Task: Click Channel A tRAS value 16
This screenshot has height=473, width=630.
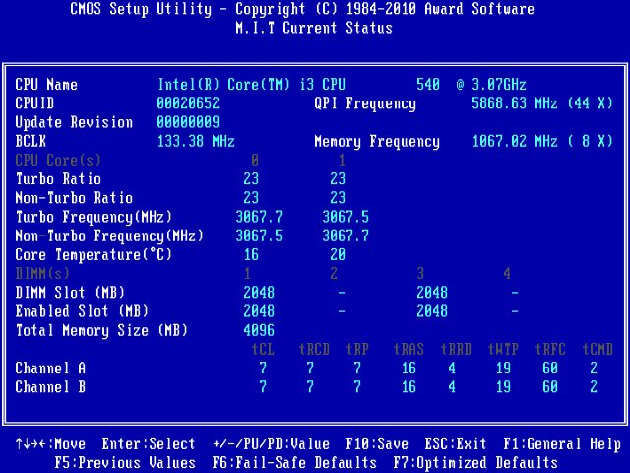Action: tap(409, 368)
